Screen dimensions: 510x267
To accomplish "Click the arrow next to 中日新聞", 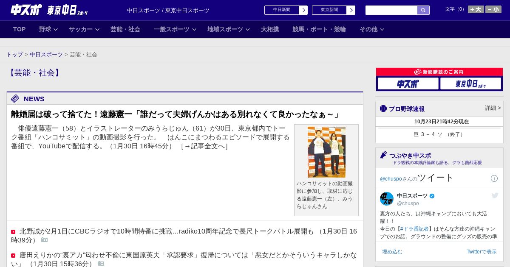I will point(303,10).
